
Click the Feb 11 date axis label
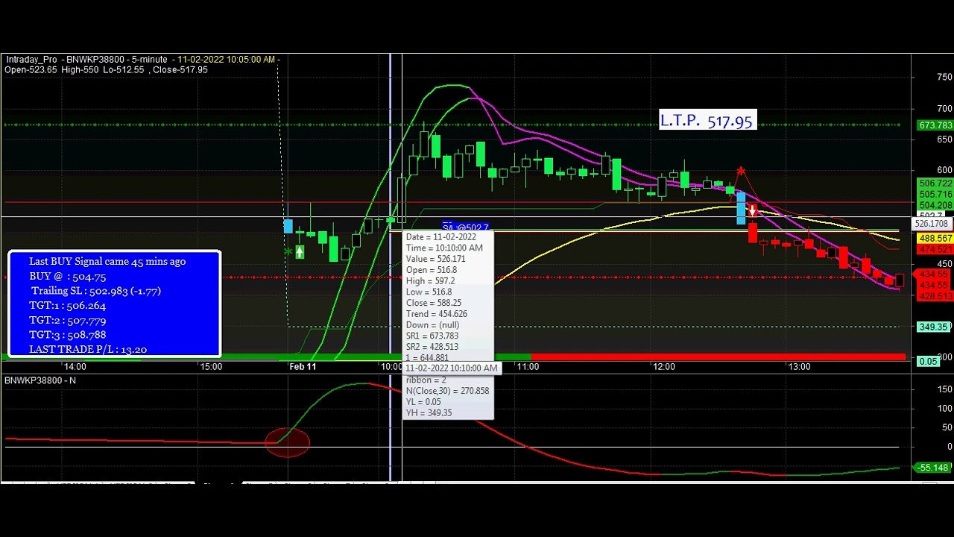point(303,367)
